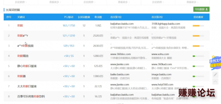Screen dimensions: 221x104
Task: Click the <50 / 55 index value
Action: (69, 56)
